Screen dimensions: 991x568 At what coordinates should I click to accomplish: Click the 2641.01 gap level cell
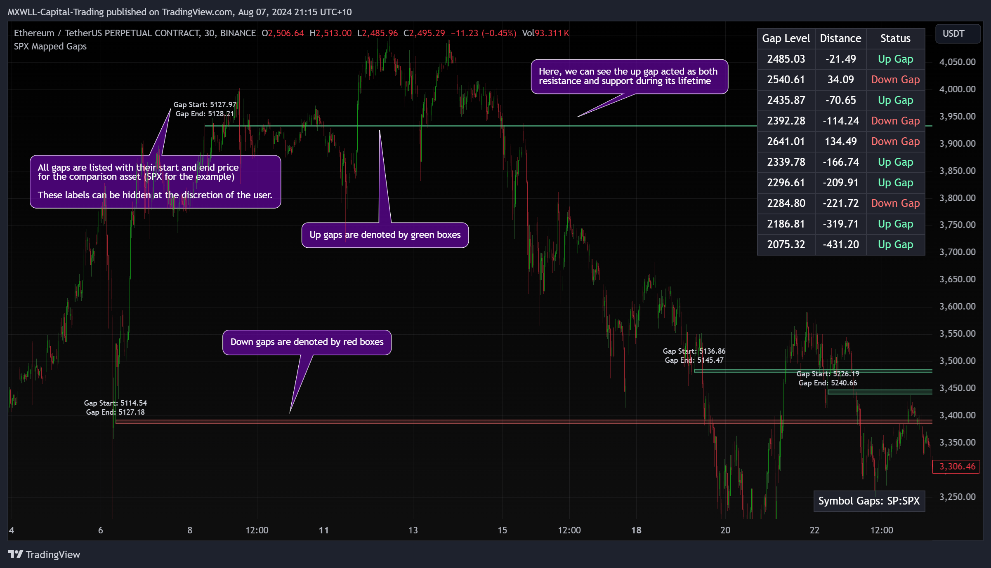[x=786, y=141]
